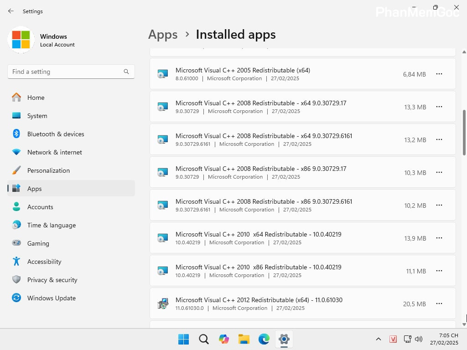Adjust the speaker volume icon
The height and width of the screenshot is (350, 467).
pos(419,339)
